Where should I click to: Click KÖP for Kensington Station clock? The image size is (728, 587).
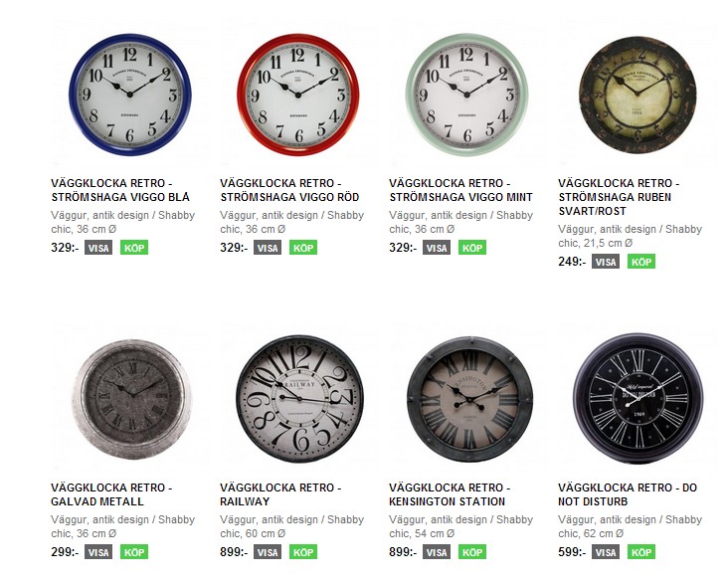[x=472, y=552]
